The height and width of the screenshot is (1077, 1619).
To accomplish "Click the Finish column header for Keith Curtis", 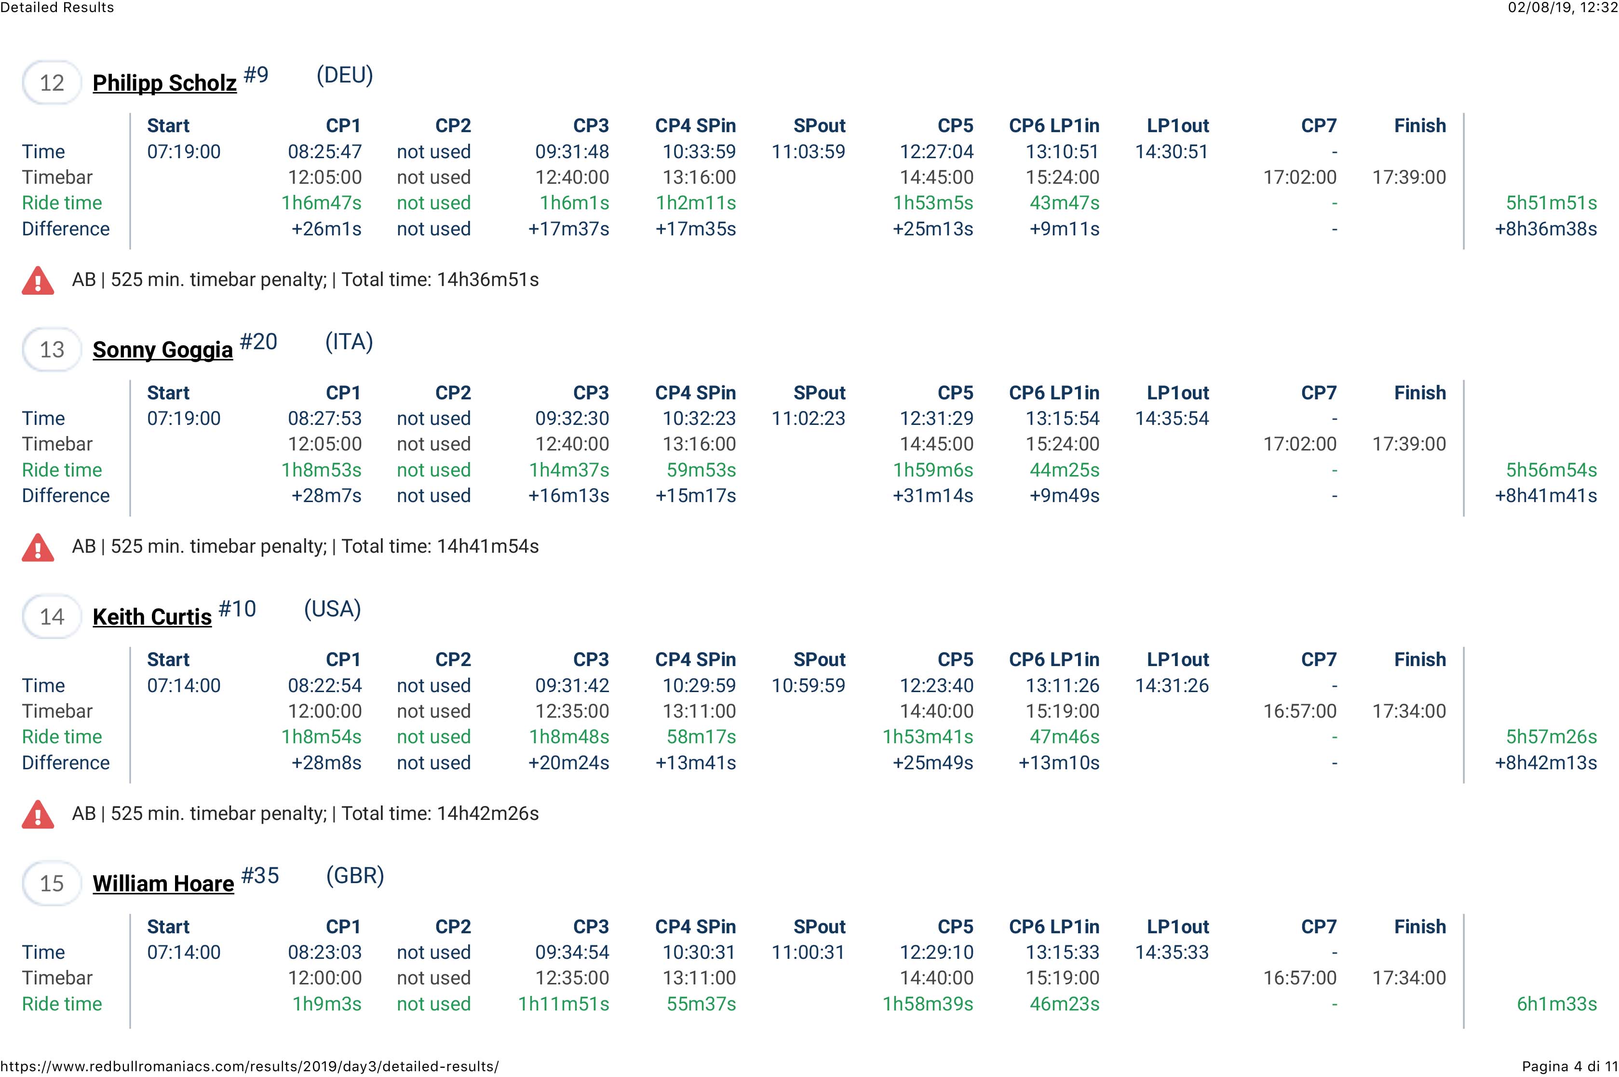I will tap(1420, 660).
